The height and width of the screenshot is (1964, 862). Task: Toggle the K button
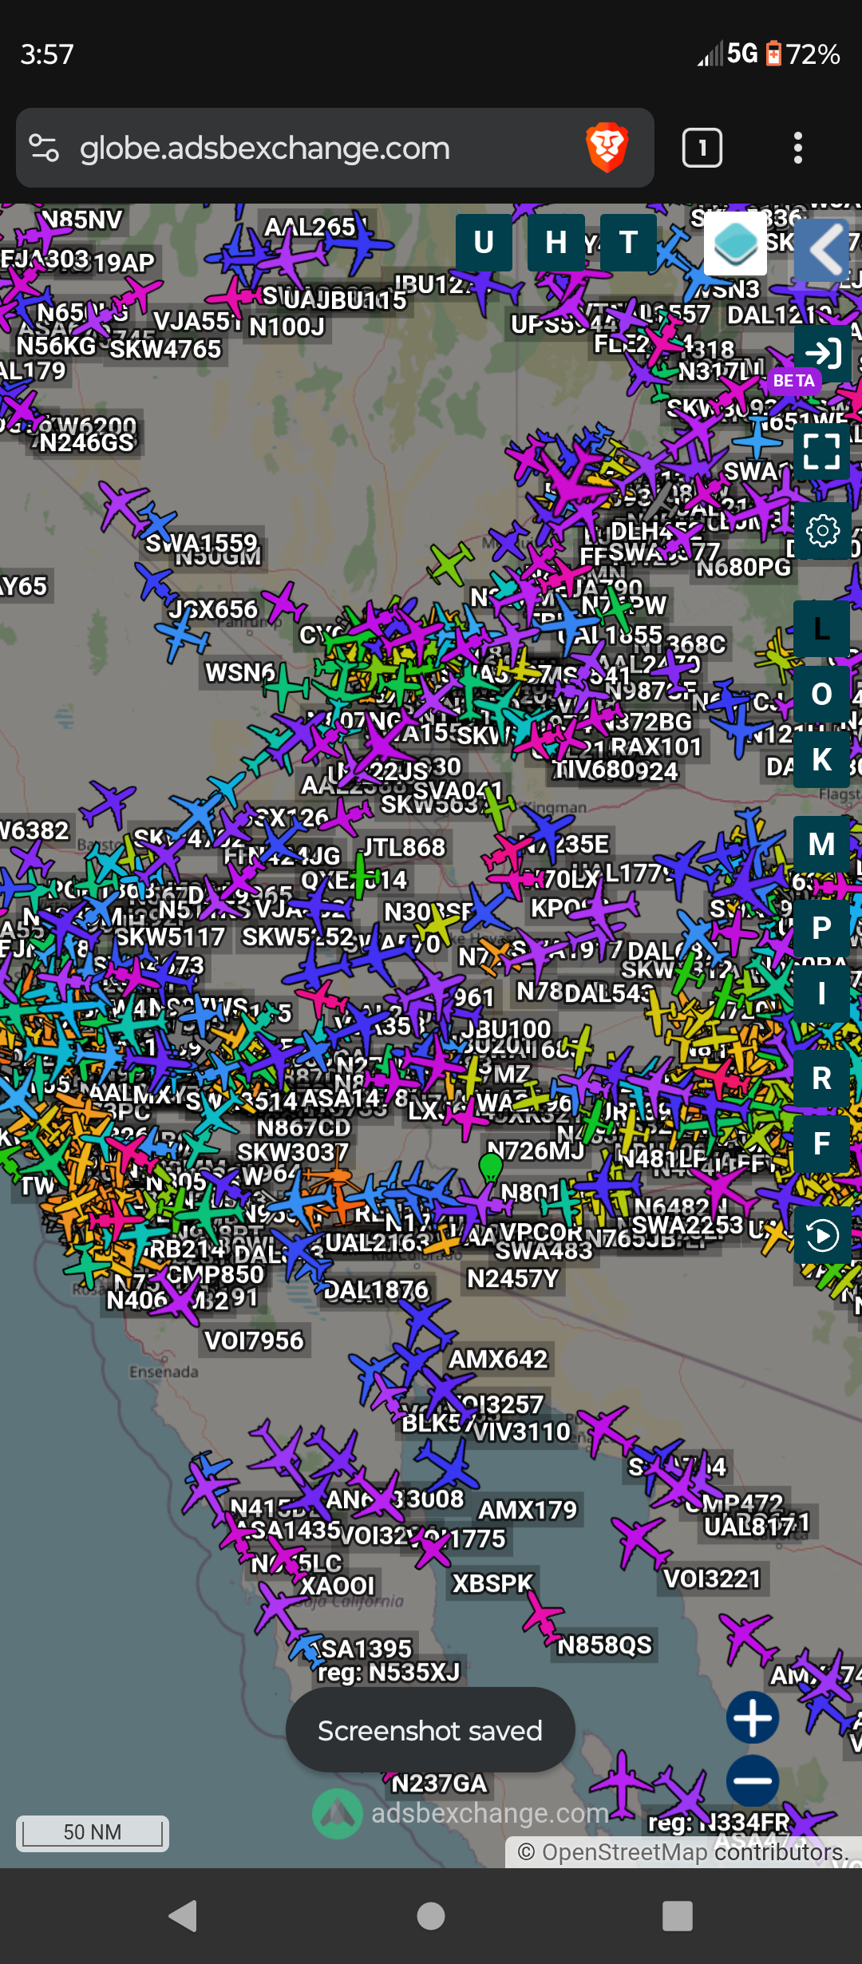tap(822, 760)
